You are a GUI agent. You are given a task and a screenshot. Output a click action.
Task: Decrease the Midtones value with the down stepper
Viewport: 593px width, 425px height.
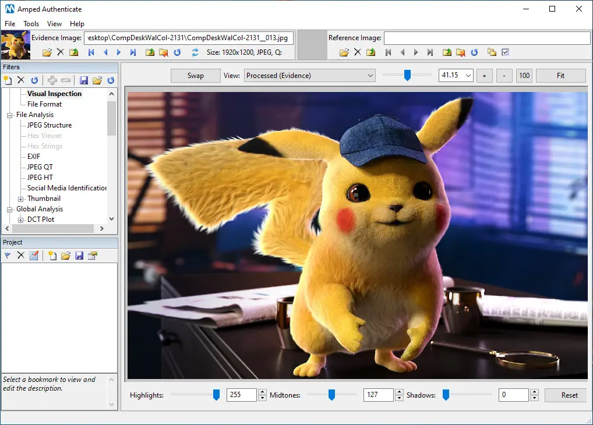[399, 398]
